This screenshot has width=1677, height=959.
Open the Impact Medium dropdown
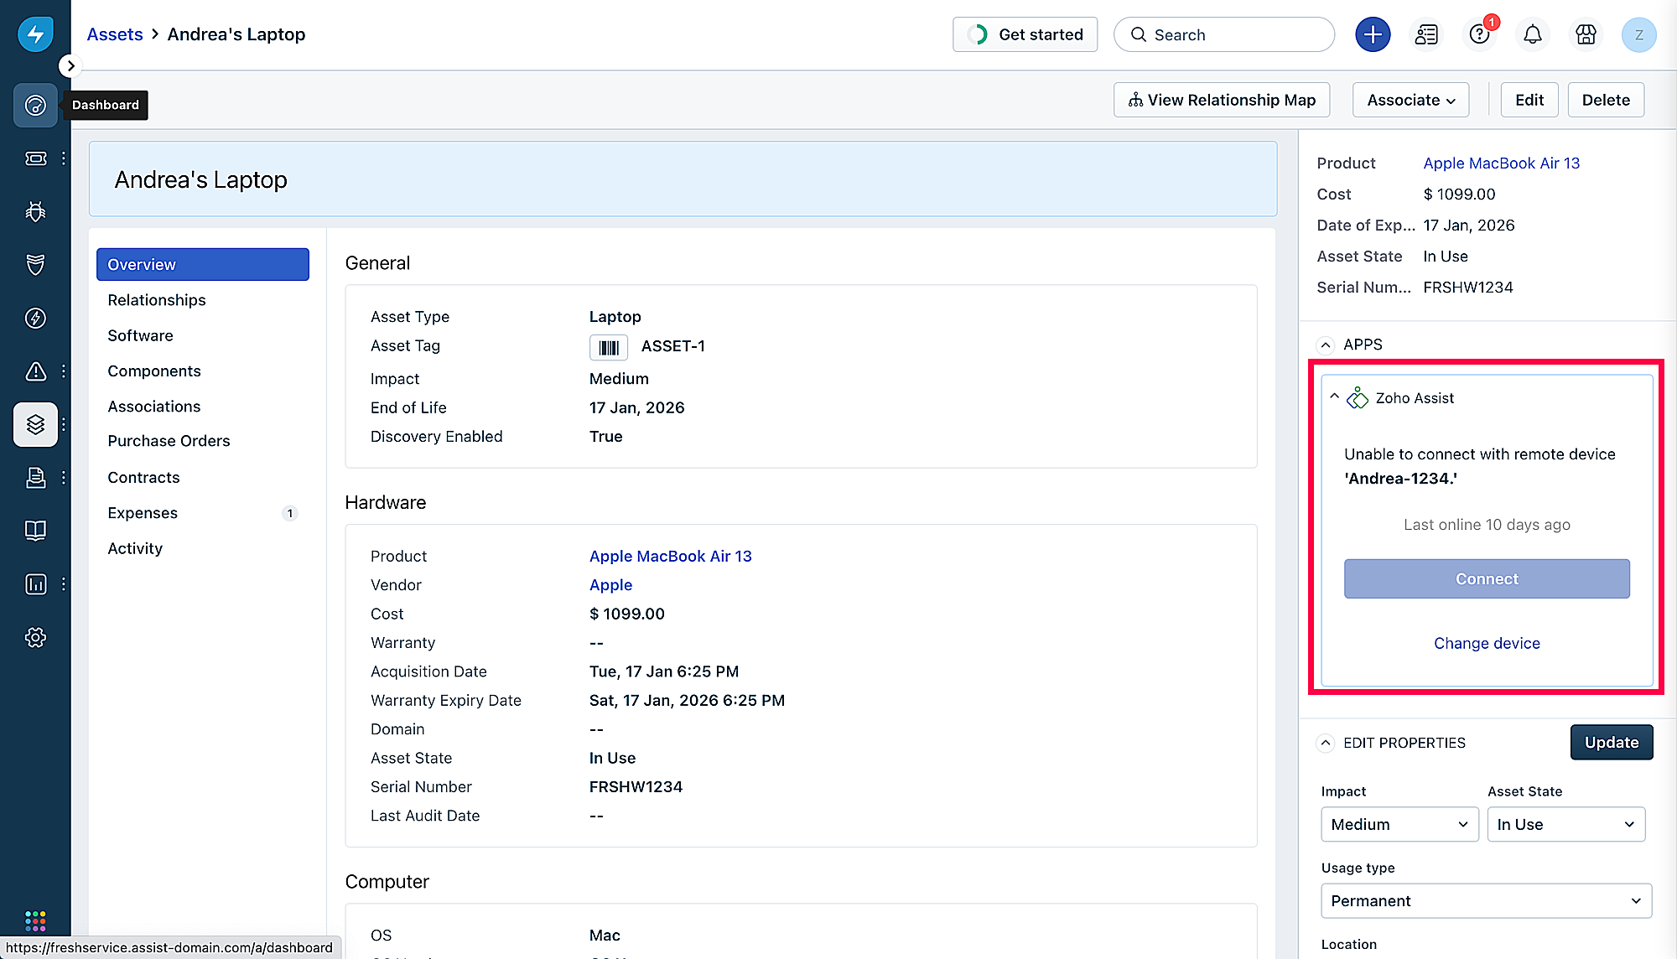(x=1399, y=824)
